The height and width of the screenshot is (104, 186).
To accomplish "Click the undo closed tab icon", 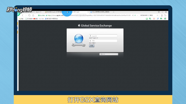I will pyautogui.click(x=165, y=15).
